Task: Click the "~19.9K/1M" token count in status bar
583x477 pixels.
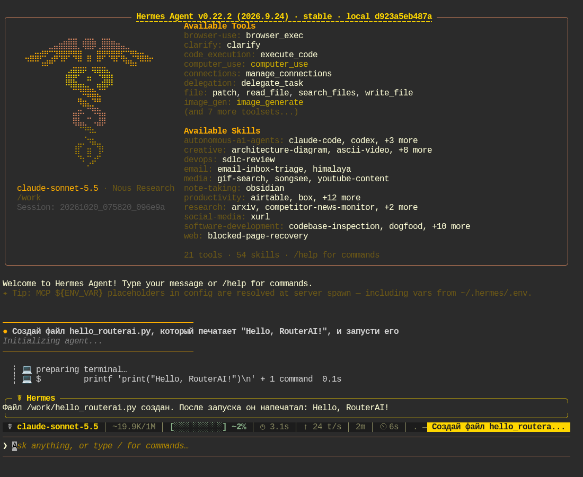Action: coord(134,427)
